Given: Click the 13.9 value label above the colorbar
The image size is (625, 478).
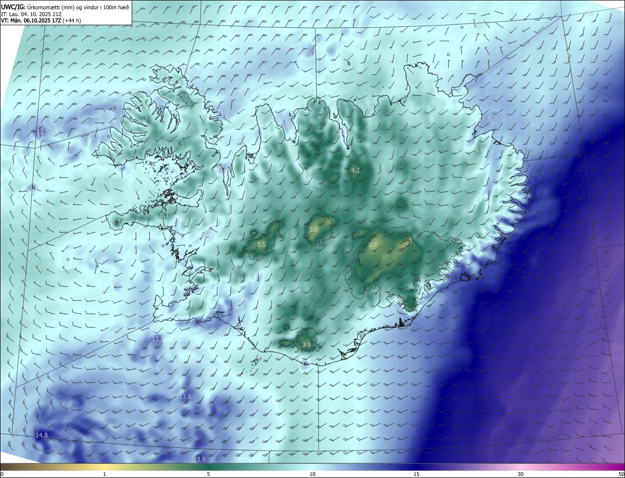Looking at the screenshot, I should [x=199, y=459].
